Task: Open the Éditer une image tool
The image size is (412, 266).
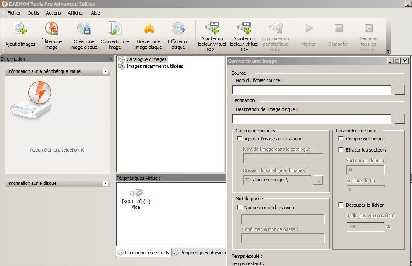Action: [51, 28]
